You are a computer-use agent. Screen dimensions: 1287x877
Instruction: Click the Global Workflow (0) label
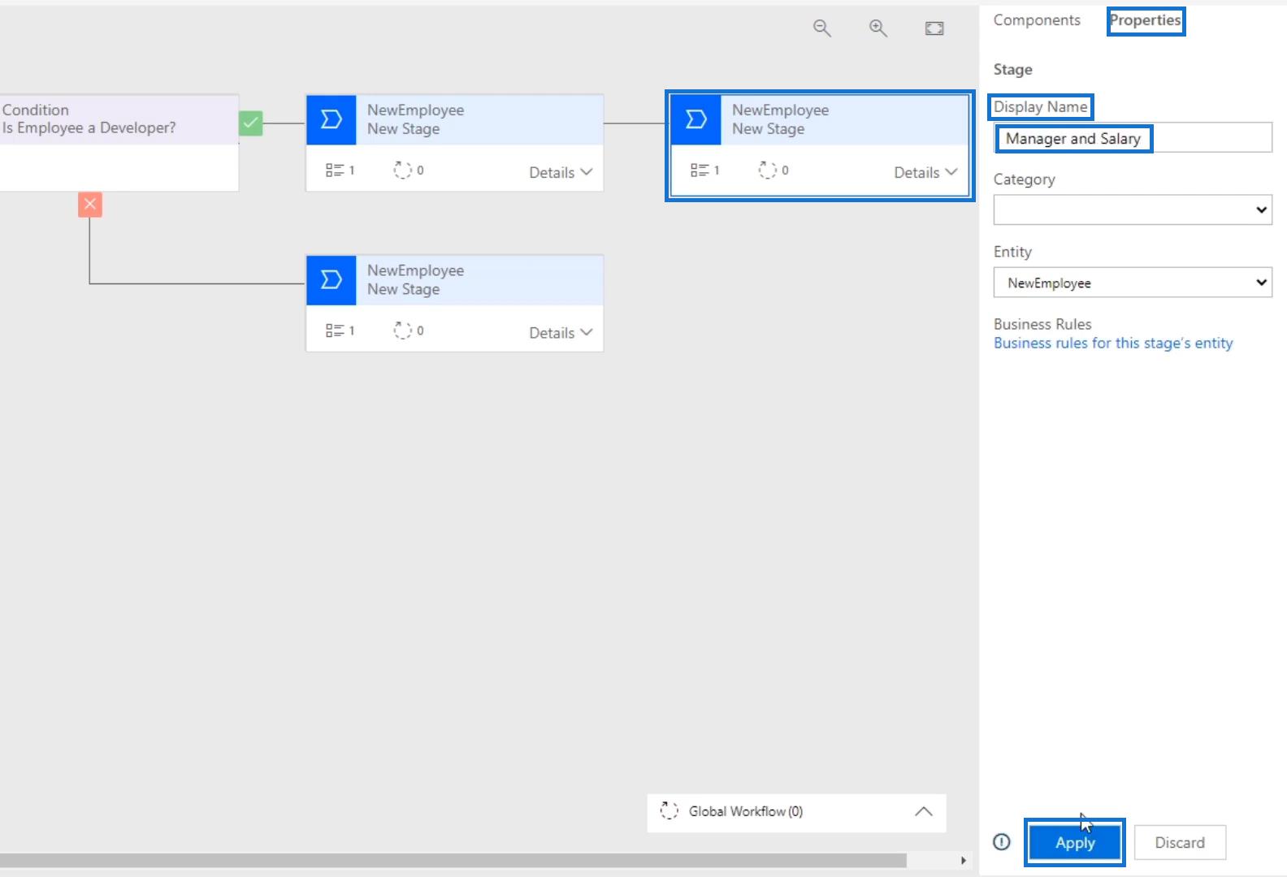click(746, 811)
